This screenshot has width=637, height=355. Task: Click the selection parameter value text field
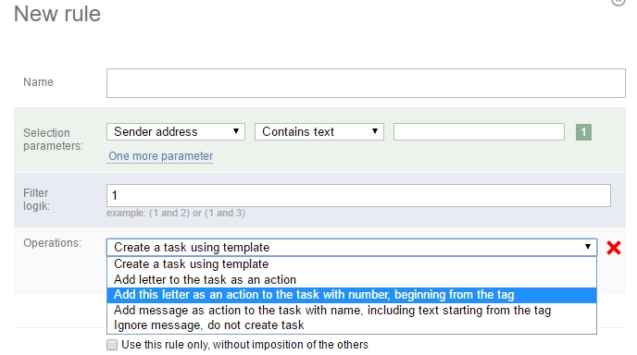479,132
